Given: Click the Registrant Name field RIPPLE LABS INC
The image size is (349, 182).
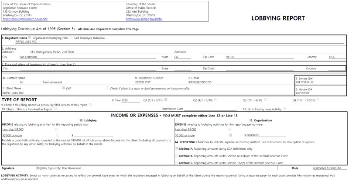Looking at the screenshot, I should (x=179, y=41).
